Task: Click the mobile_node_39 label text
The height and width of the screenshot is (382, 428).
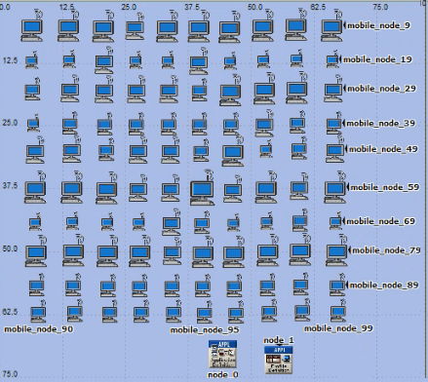Action: point(380,123)
